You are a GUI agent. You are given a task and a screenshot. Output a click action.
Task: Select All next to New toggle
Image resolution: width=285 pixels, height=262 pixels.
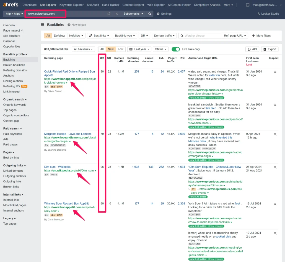(x=102, y=49)
